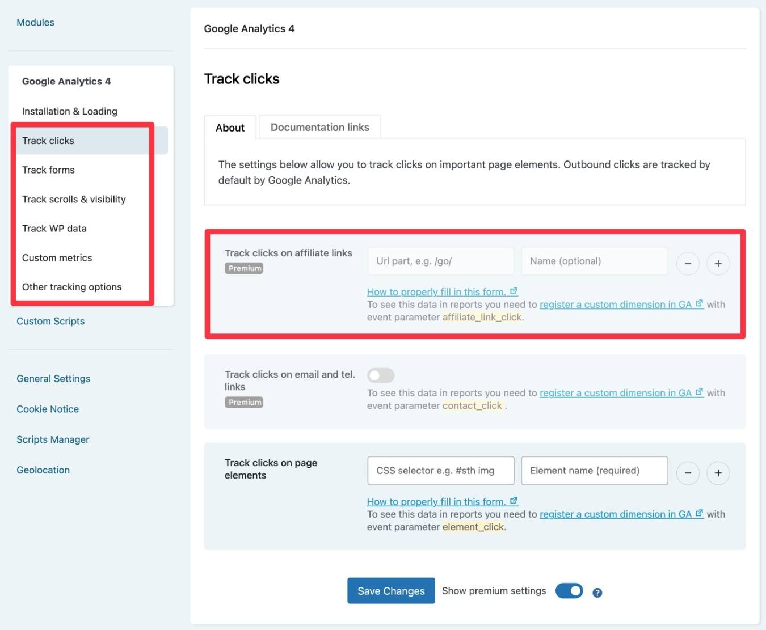Open Custom metrics settings

point(57,257)
